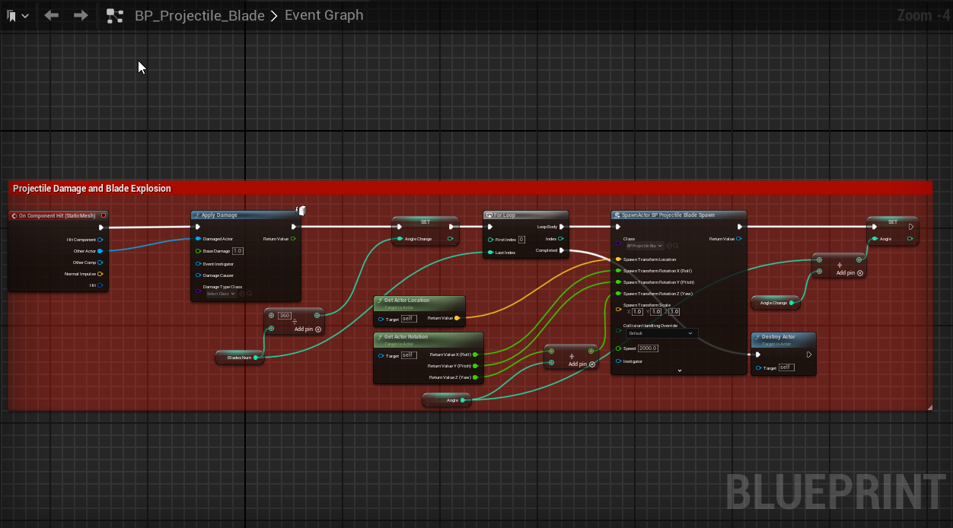Click Get Actor Location Return Value pin
The height and width of the screenshot is (528, 953).
457,318
